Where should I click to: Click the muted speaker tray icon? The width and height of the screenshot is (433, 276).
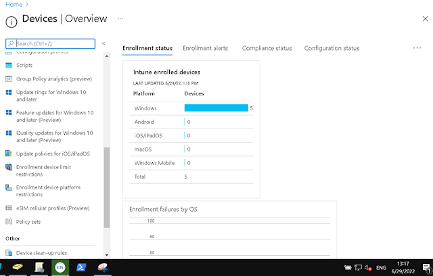point(368,267)
